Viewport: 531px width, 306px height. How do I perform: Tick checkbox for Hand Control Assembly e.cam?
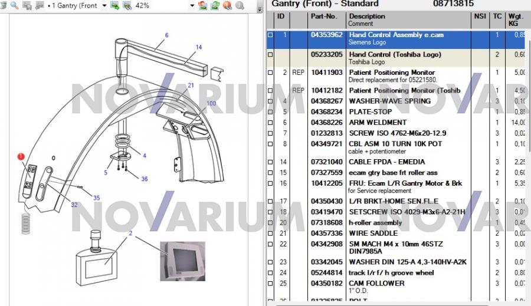tap(271, 35)
